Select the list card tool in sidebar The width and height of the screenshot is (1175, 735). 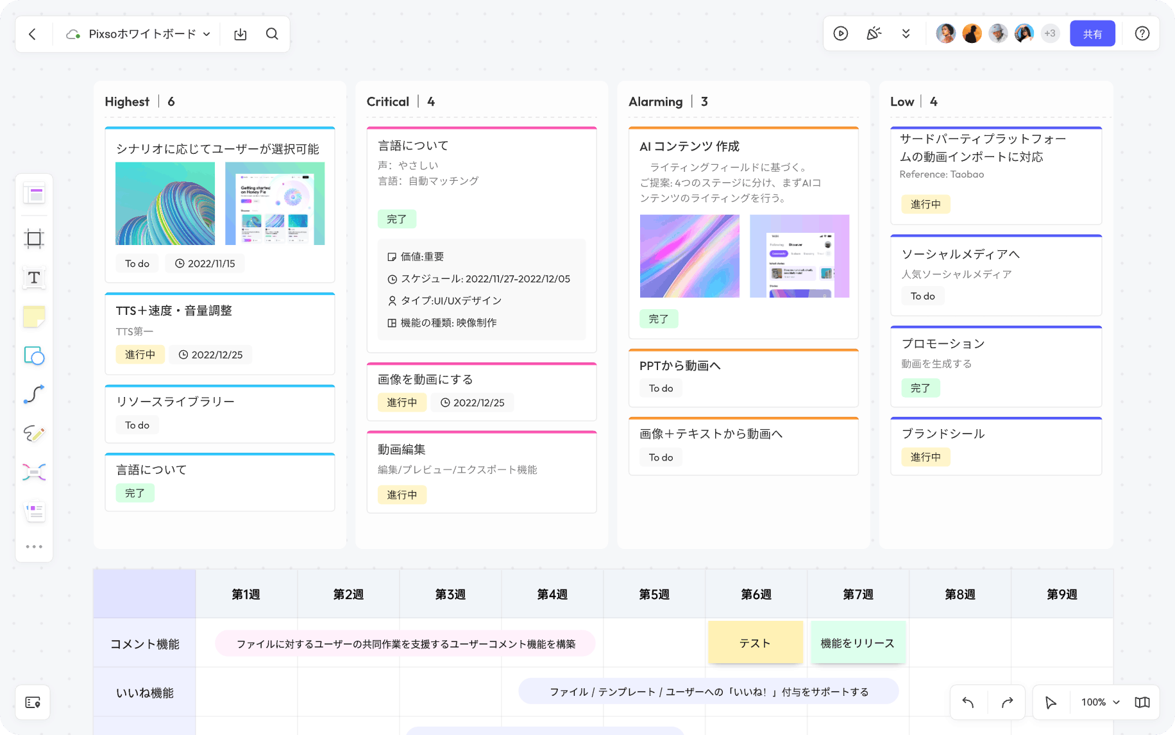point(34,512)
